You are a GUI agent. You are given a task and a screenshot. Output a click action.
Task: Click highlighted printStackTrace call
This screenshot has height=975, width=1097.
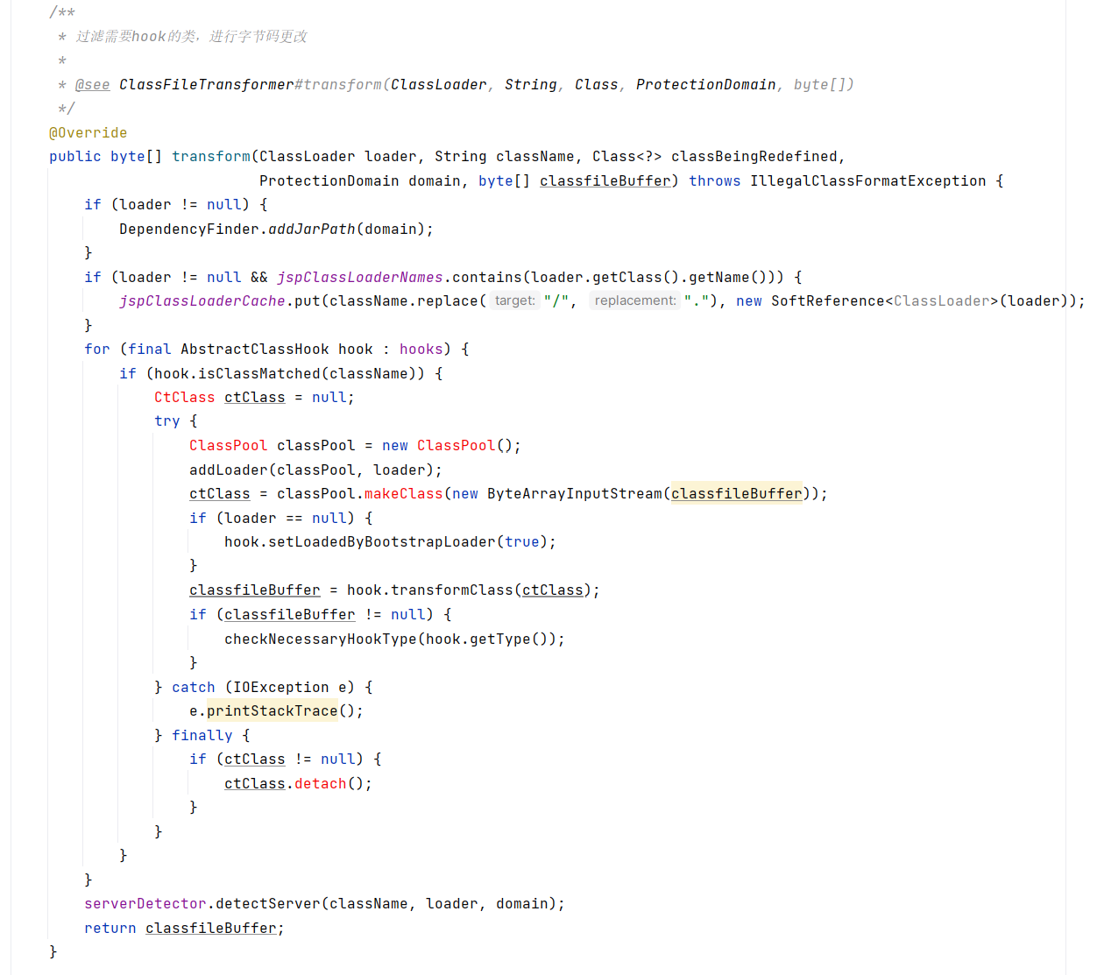tap(272, 710)
